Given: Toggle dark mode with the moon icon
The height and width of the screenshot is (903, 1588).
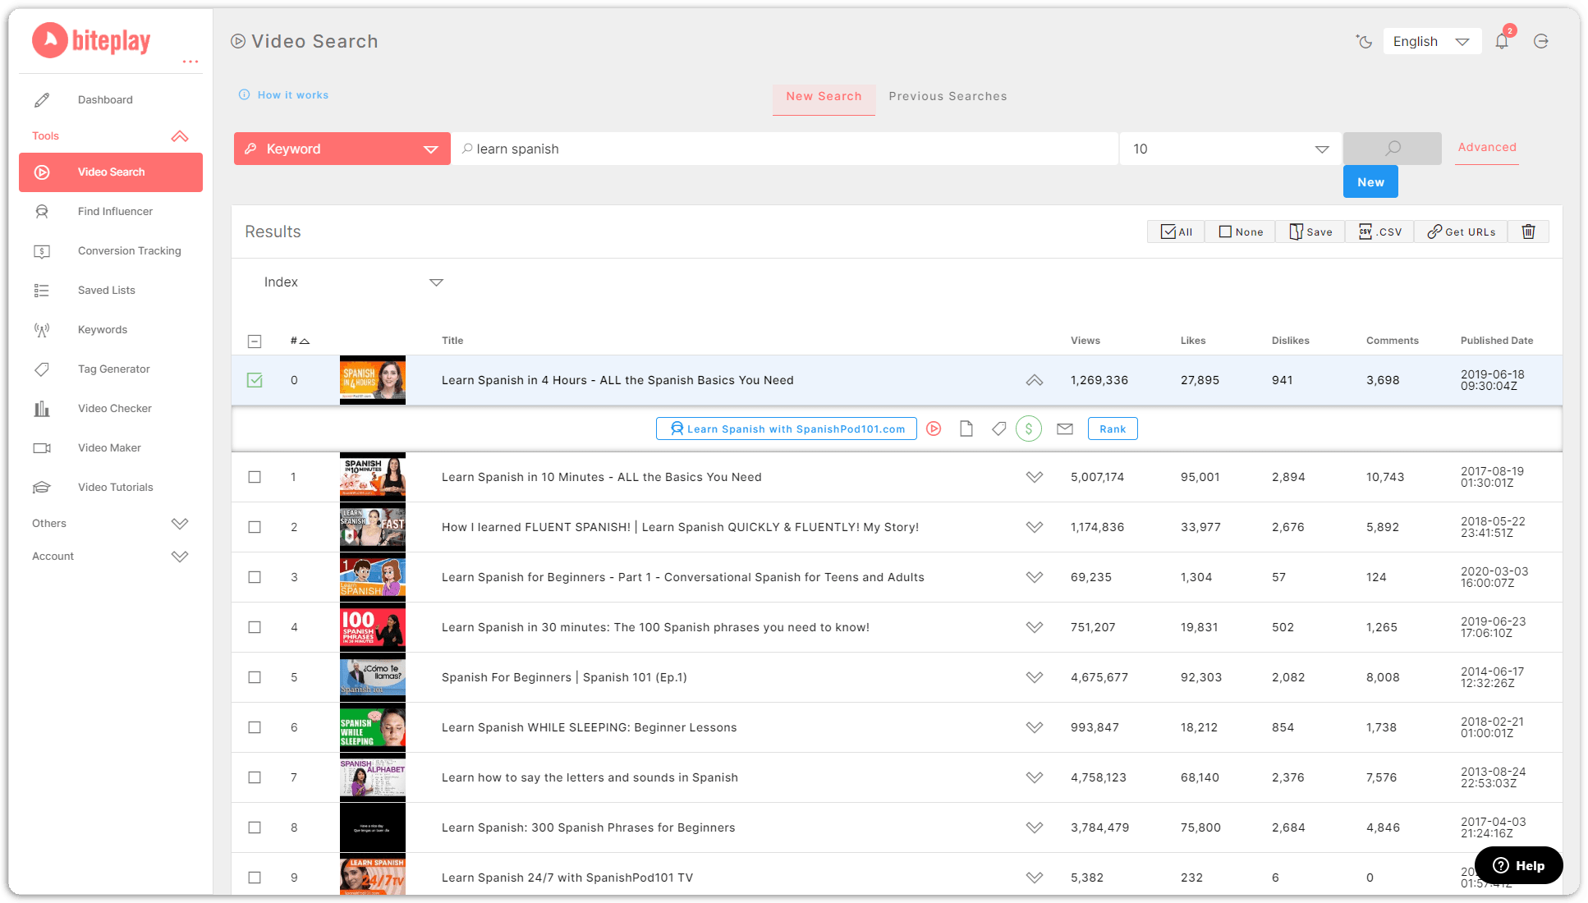Looking at the screenshot, I should tap(1364, 41).
